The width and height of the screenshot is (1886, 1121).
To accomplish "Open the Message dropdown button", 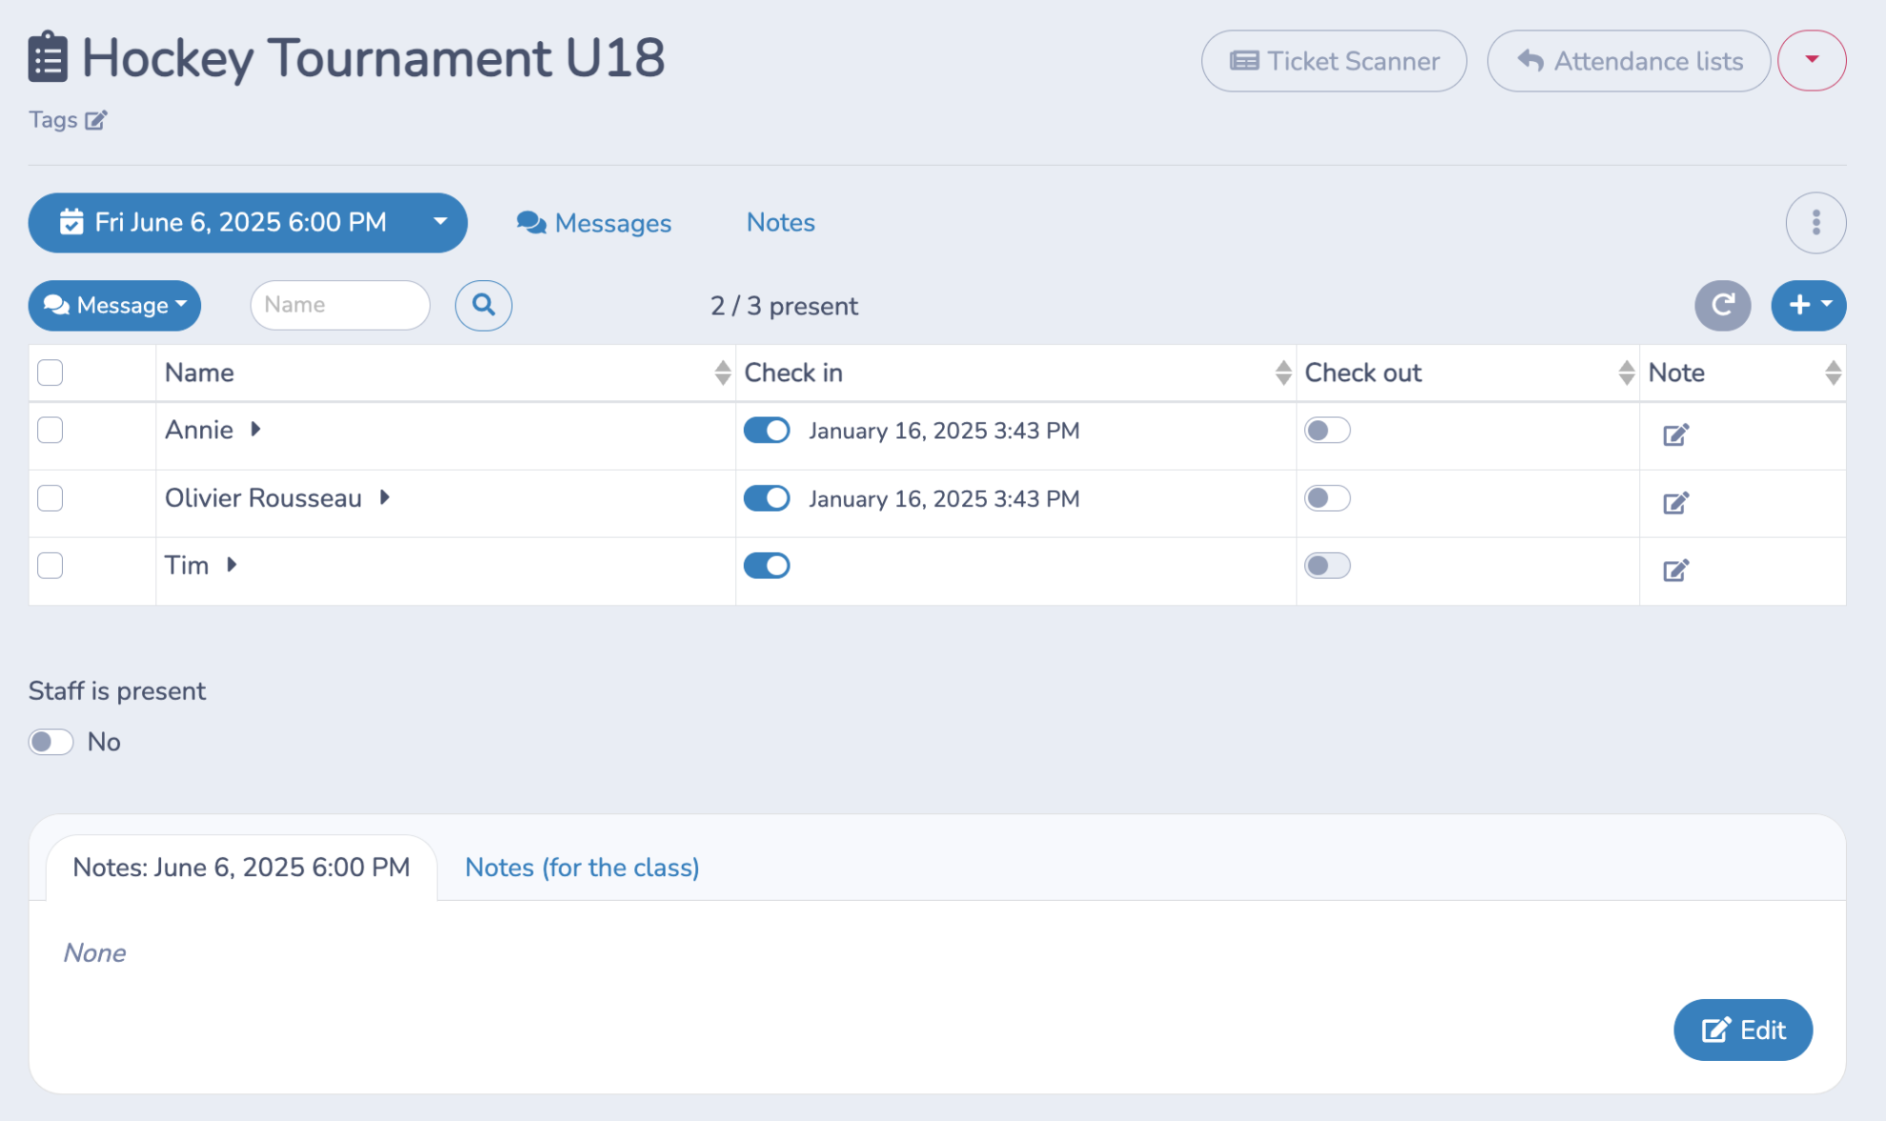I will (114, 305).
